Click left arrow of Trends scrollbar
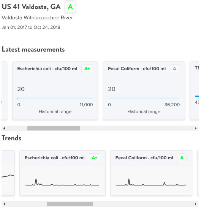The height and width of the screenshot is (209, 201). 4,204
